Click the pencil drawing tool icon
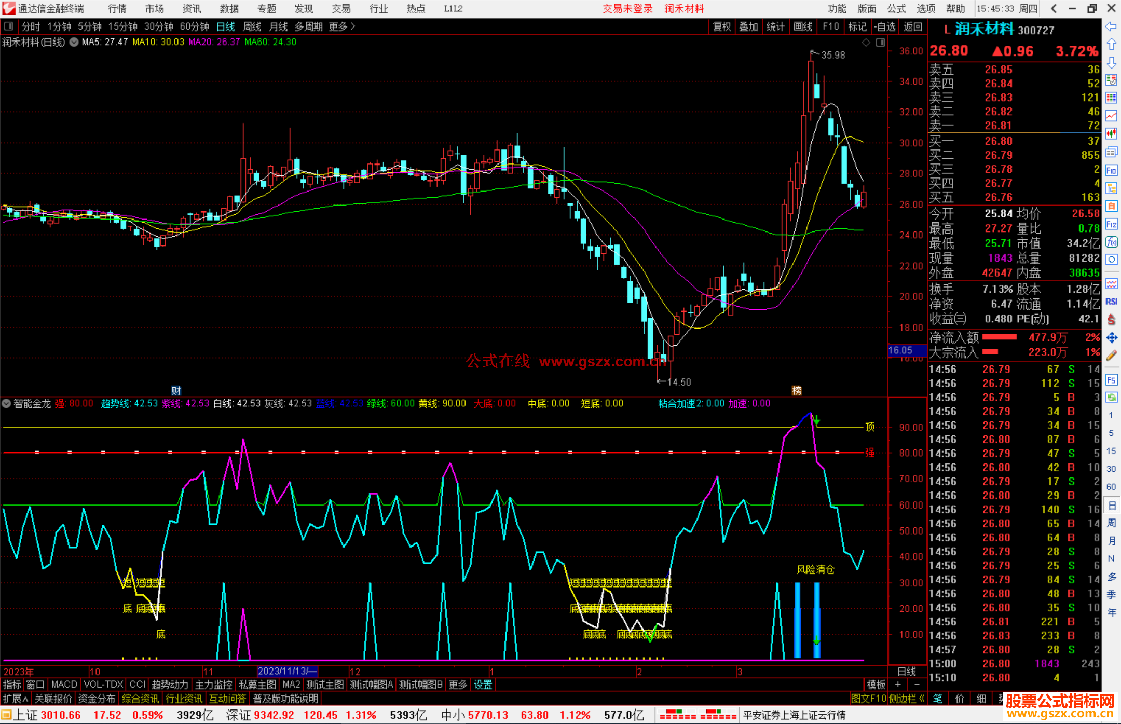Screen dimensions: 1121x724 1111,356
